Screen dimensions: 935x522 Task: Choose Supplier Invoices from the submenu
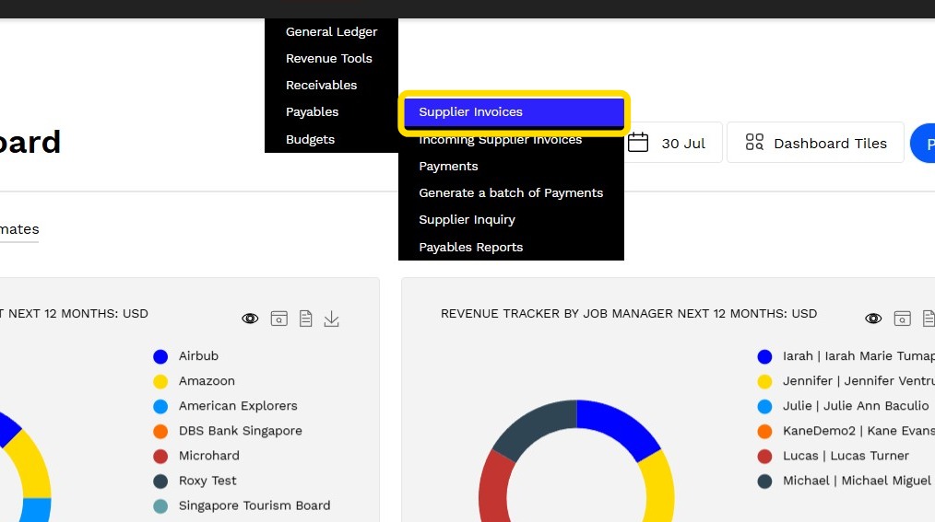point(514,112)
